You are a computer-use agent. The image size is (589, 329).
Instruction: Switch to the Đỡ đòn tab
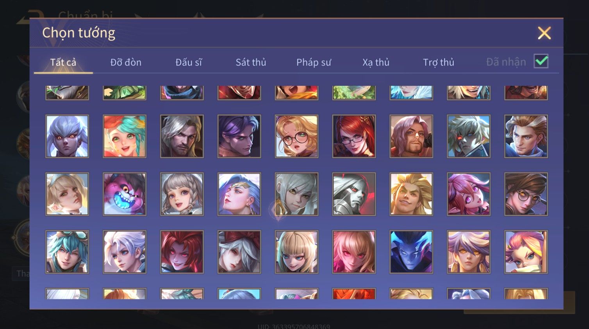[126, 62]
